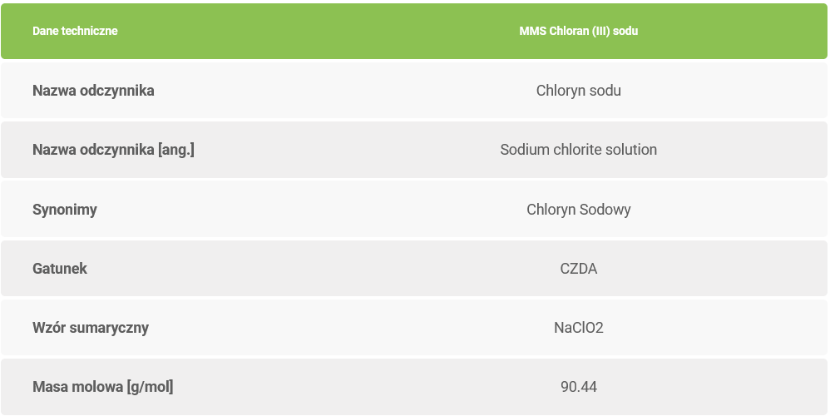
Task: Click the 'Chloryn sodu' value
Action: pyautogui.click(x=578, y=91)
